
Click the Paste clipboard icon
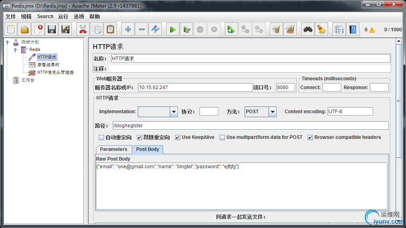click(x=110, y=29)
